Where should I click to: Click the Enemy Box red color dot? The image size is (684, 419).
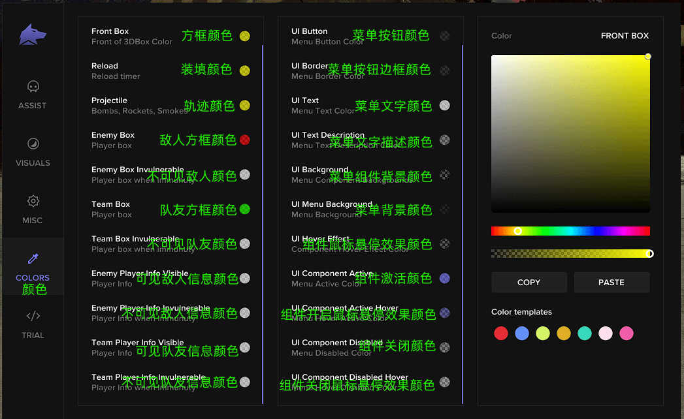pos(244,140)
